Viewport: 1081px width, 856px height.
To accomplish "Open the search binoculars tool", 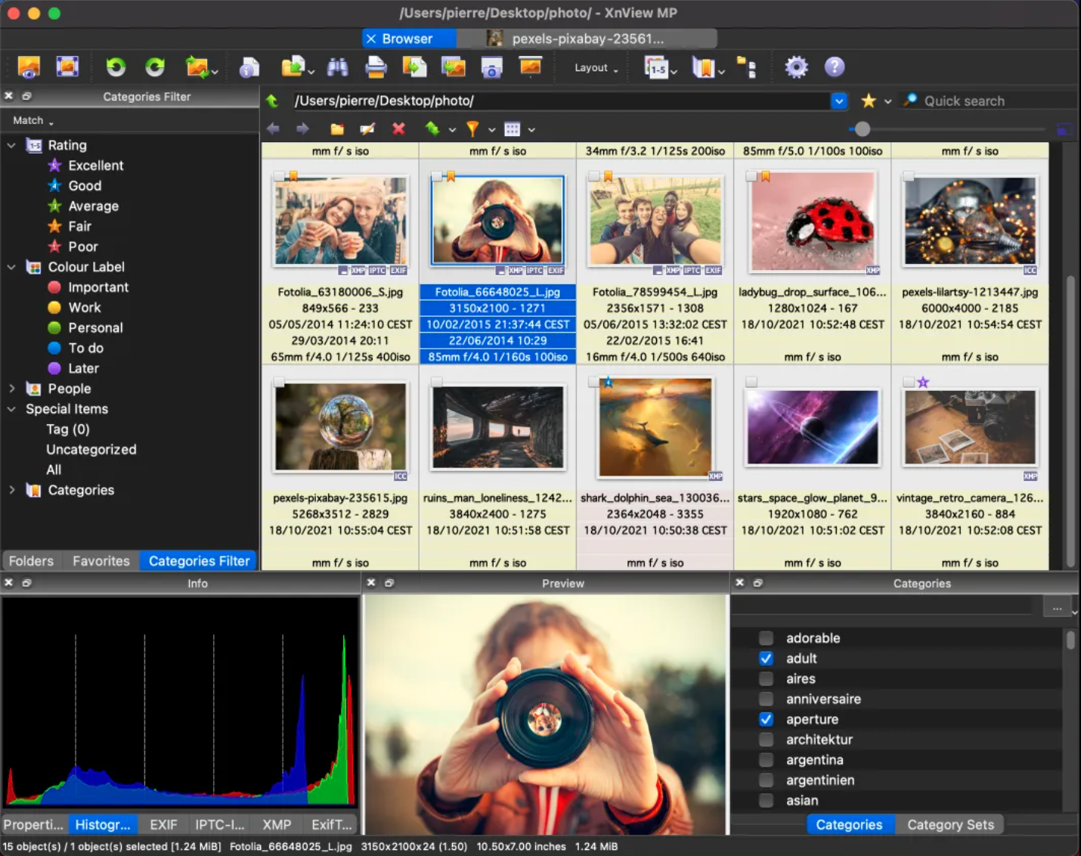I will coord(337,67).
